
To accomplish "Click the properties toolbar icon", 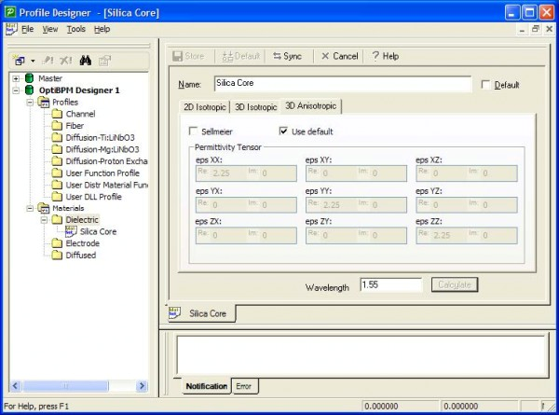I will tap(104, 61).
